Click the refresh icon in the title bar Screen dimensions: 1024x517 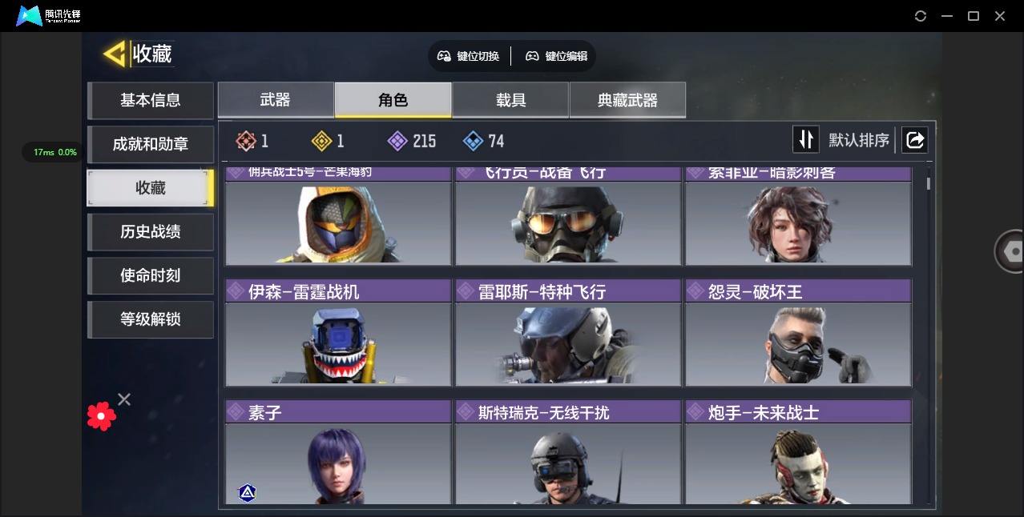[x=921, y=16]
